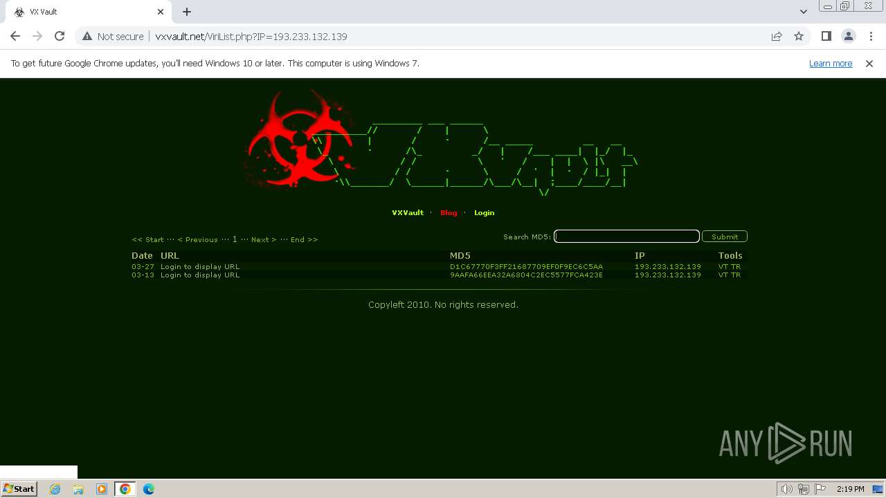Click the 03-27 date cell
This screenshot has height=498, width=886.
click(x=143, y=267)
